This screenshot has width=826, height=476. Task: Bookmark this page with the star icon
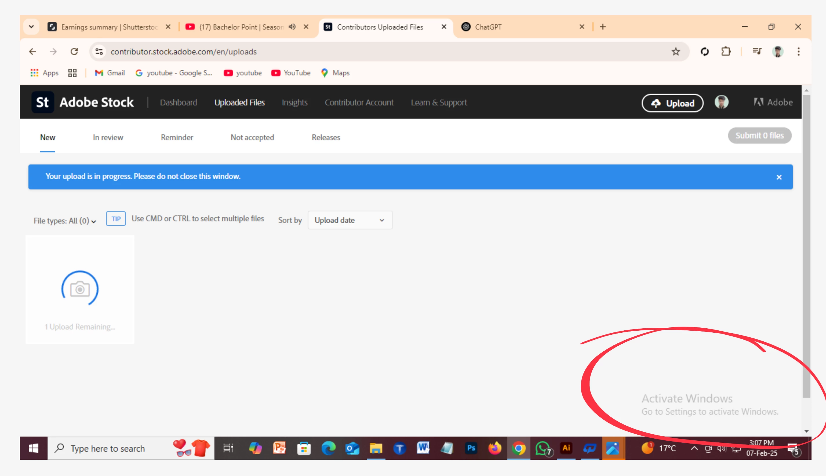676,52
